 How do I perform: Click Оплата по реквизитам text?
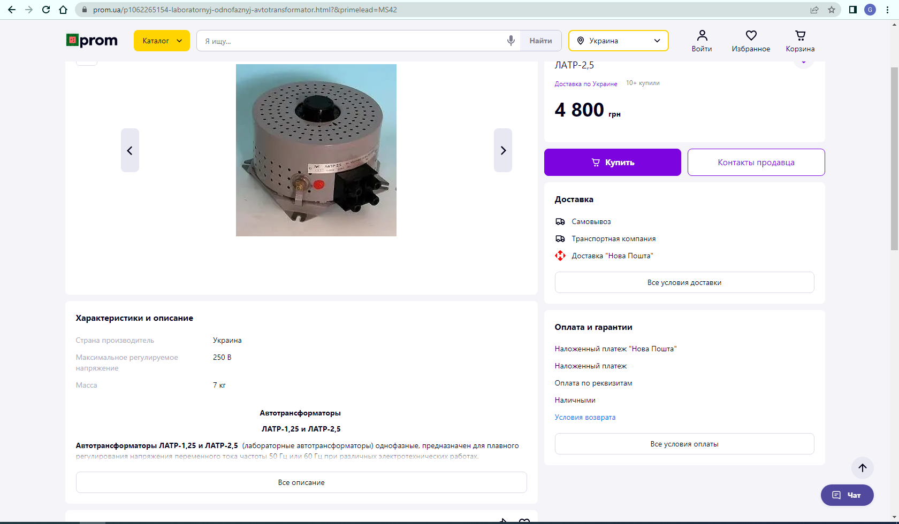tap(593, 383)
